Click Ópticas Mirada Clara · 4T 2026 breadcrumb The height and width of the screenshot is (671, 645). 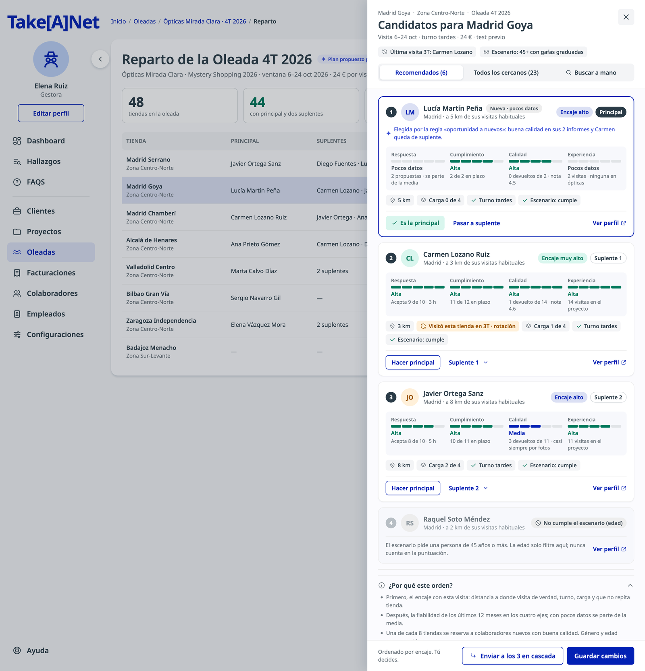(x=204, y=21)
